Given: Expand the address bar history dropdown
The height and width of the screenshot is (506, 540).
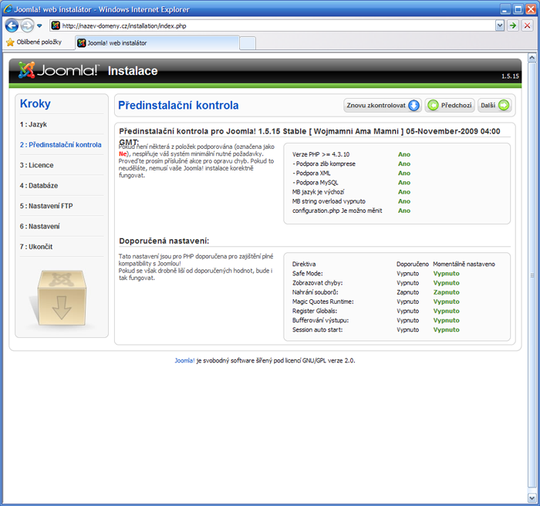Looking at the screenshot, I should point(500,25).
